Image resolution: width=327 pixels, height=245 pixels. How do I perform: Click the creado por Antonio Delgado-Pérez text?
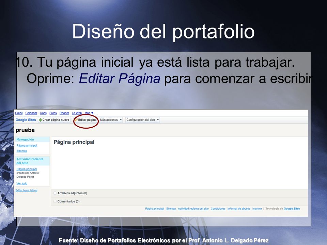pyautogui.click(x=28, y=175)
